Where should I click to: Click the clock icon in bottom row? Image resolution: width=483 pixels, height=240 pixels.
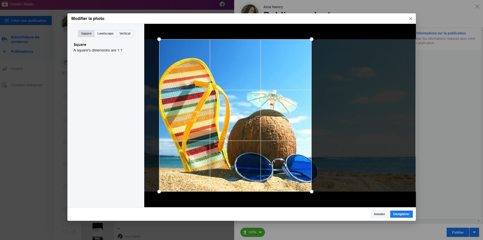[73, 232]
